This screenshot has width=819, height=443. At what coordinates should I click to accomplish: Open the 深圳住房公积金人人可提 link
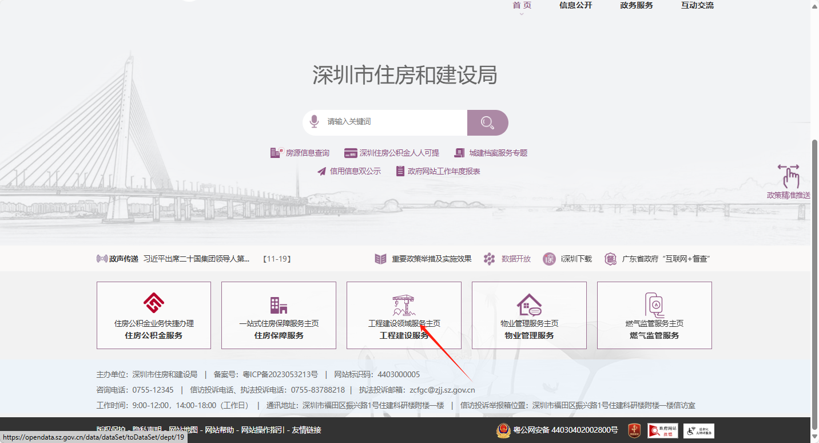(399, 153)
